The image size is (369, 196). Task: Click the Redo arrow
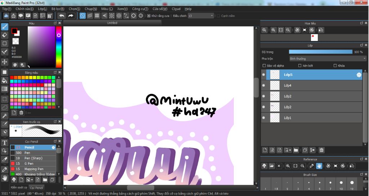(x=71, y=16)
